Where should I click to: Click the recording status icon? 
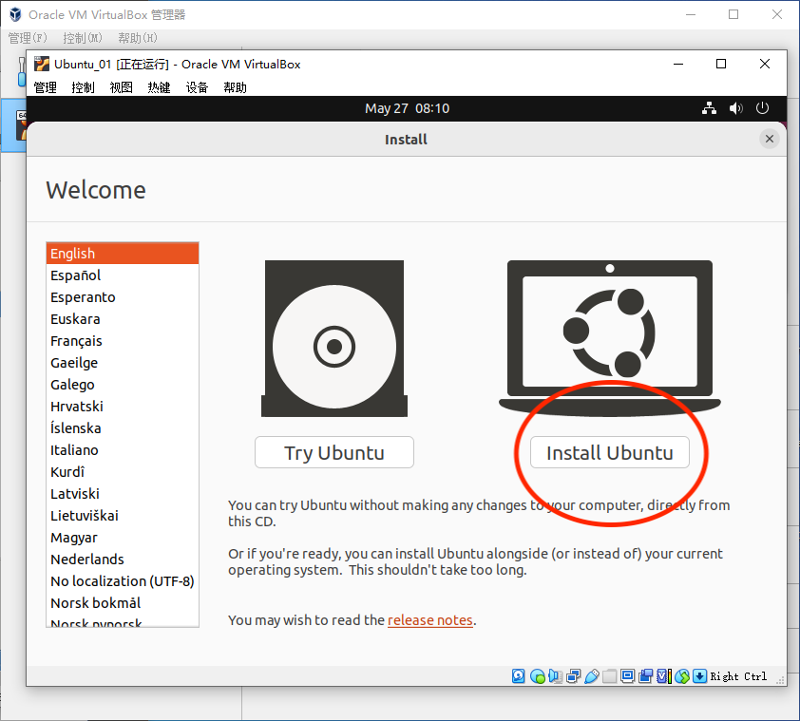click(646, 676)
